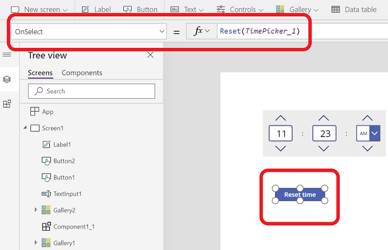Image resolution: width=388 pixels, height=250 pixels.
Task: Click the Reset time button
Action: [x=300, y=195]
